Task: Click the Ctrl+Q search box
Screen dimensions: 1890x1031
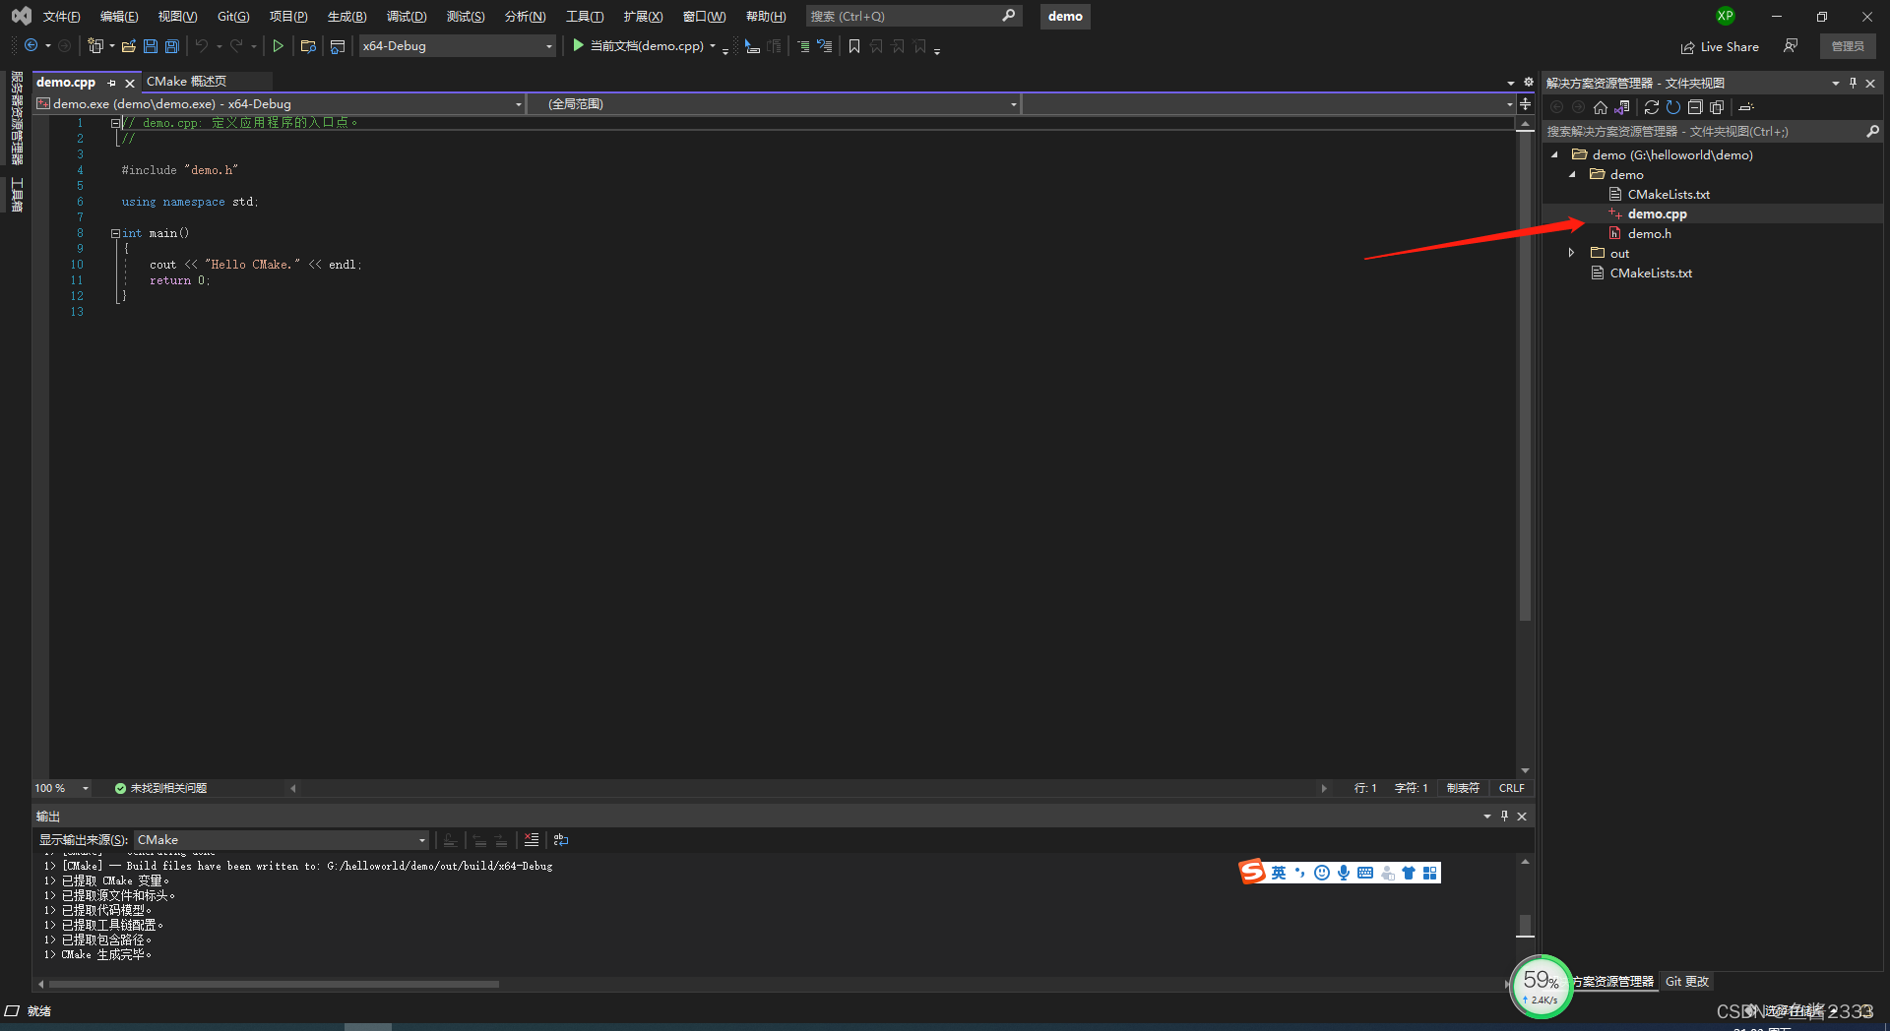Action: click(x=913, y=16)
